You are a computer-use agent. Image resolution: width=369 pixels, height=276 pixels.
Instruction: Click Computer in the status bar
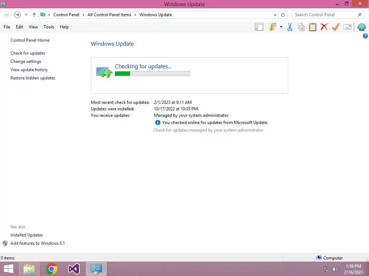329,258
